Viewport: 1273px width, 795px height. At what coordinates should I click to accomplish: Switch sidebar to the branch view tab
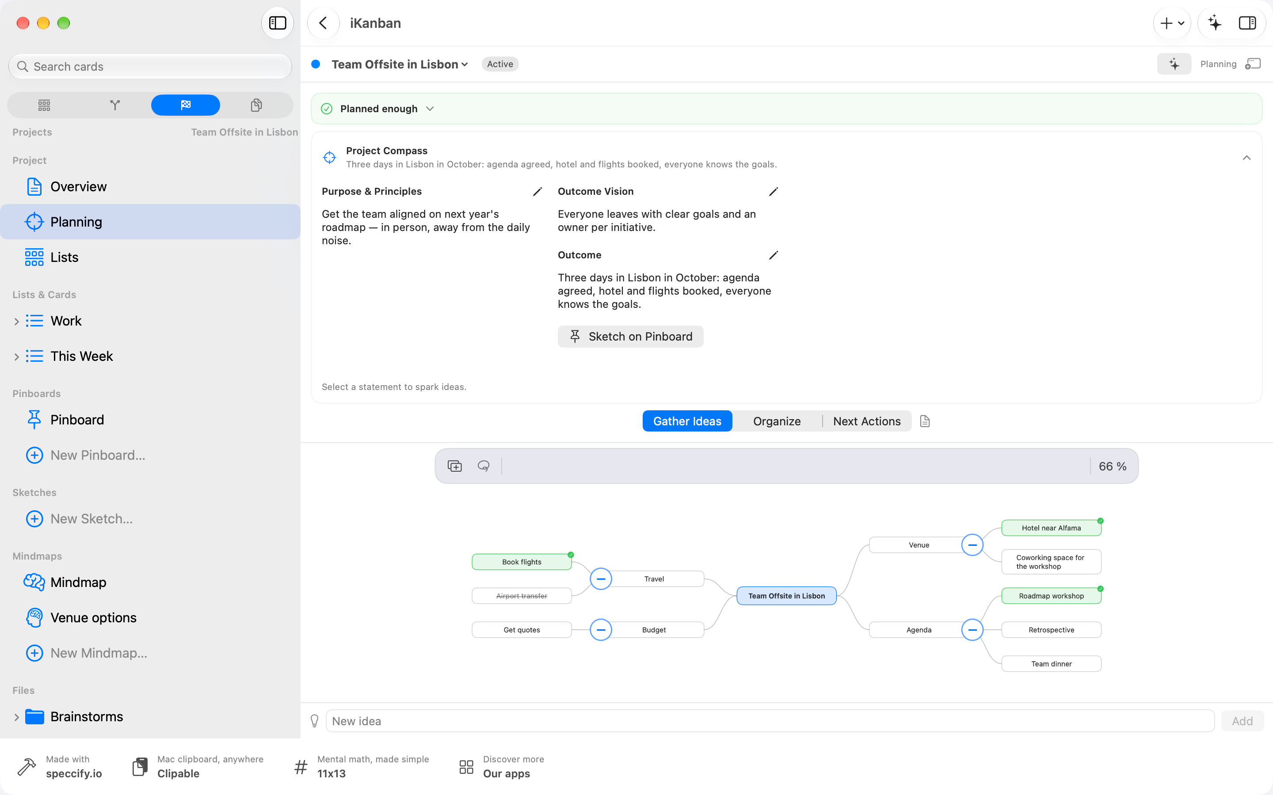(x=114, y=105)
